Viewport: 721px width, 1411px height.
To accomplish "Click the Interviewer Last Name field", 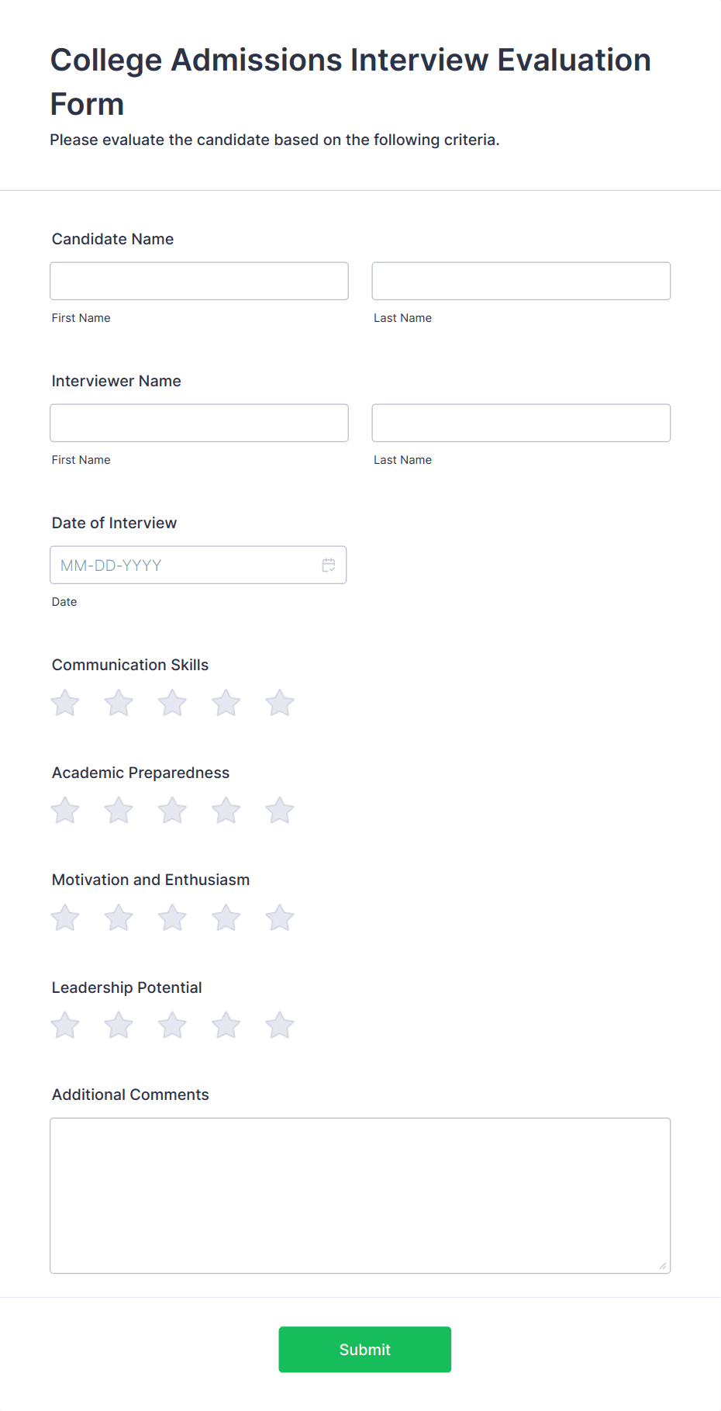I will click(521, 423).
